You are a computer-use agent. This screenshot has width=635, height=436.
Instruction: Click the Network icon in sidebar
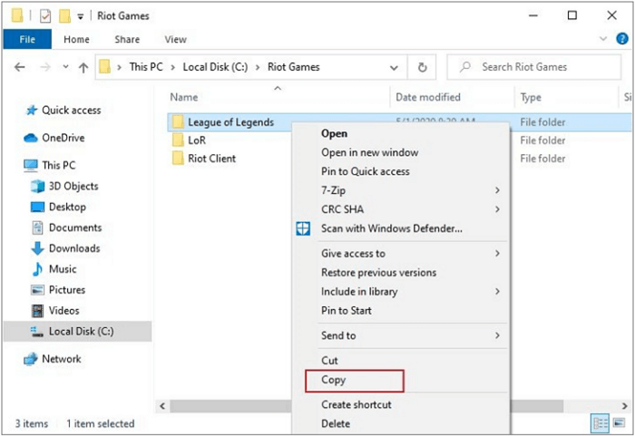click(x=61, y=359)
